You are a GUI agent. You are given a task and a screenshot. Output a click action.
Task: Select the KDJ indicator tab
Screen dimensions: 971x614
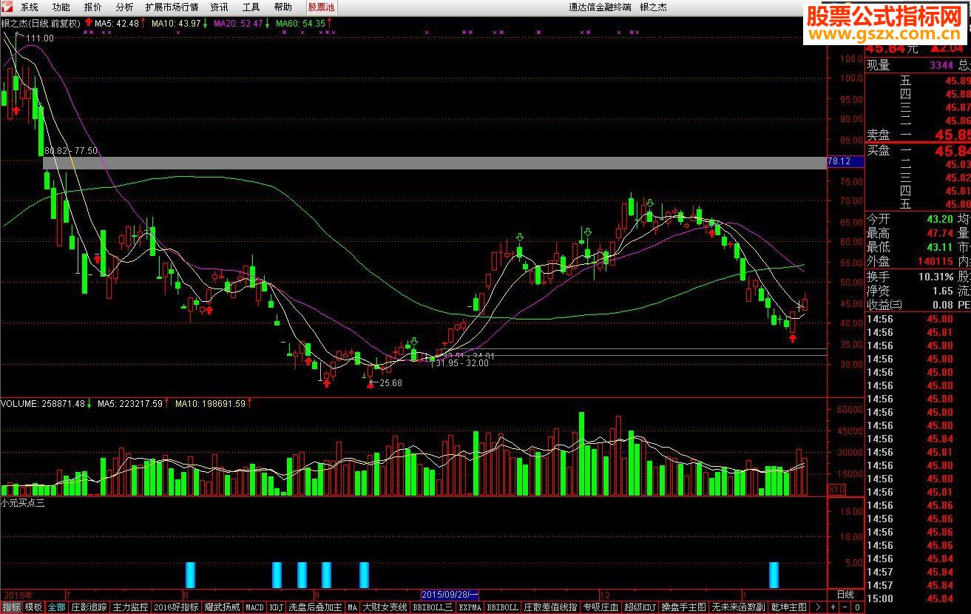pyautogui.click(x=276, y=607)
